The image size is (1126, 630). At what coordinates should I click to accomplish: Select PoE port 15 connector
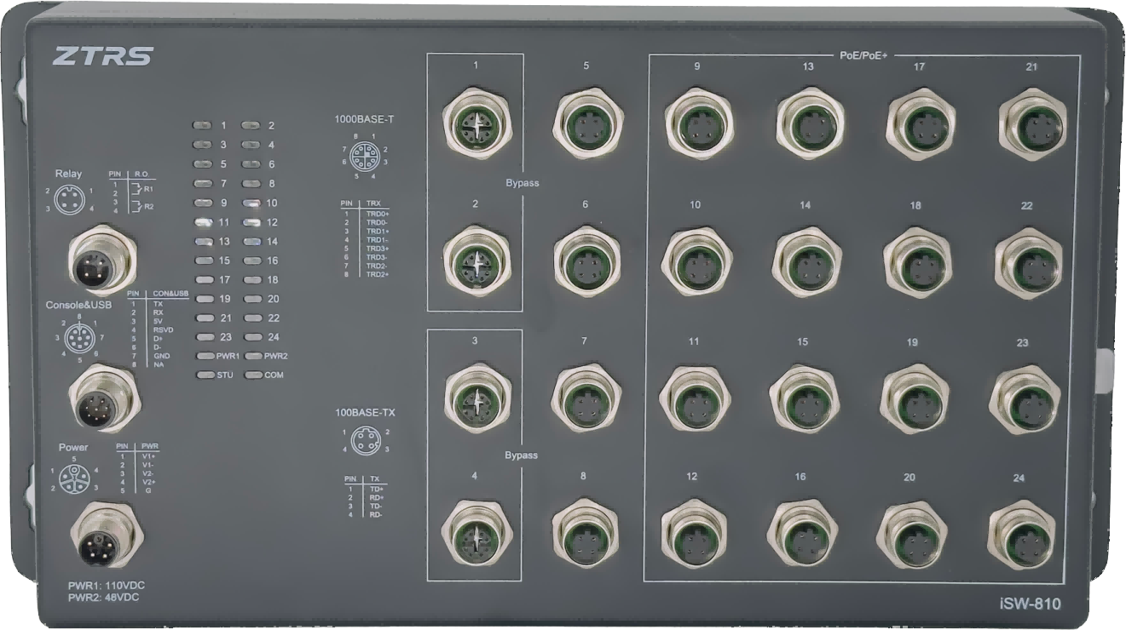[804, 398]
